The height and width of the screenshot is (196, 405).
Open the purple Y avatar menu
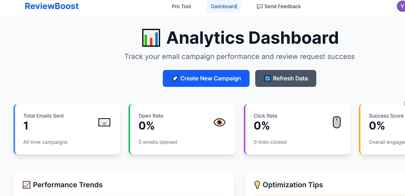[x=402, y=6]
